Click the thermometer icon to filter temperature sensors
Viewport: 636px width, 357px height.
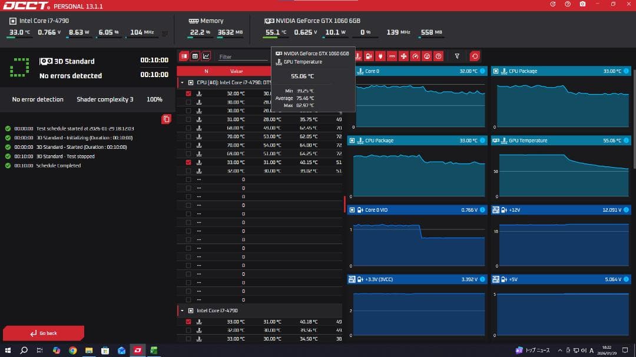pos(358,56)
